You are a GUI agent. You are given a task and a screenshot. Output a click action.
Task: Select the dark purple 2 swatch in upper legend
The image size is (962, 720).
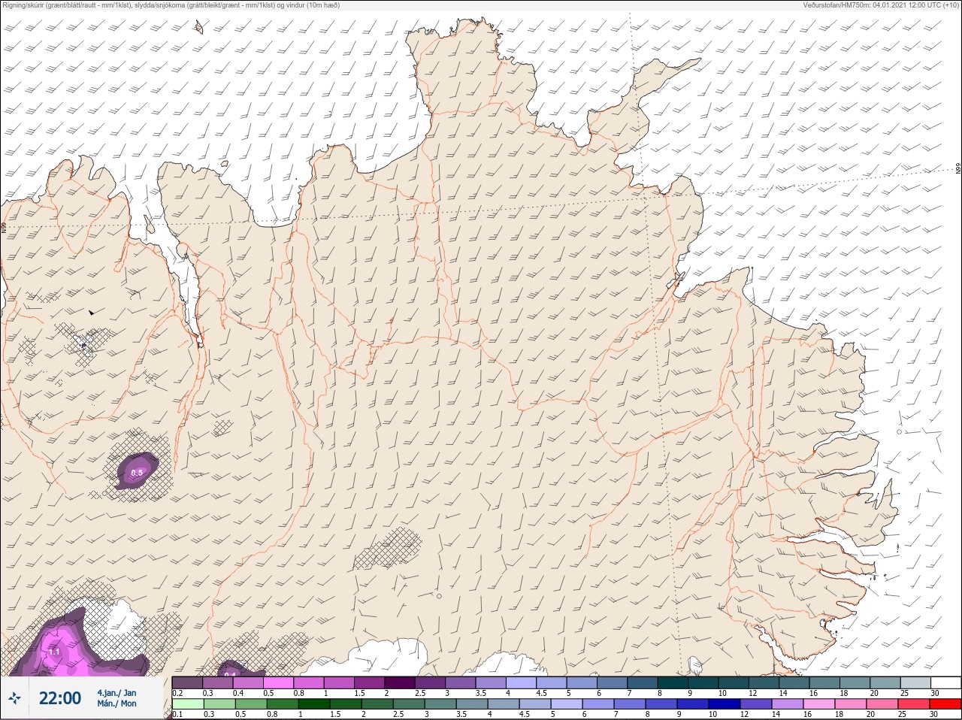400,682
